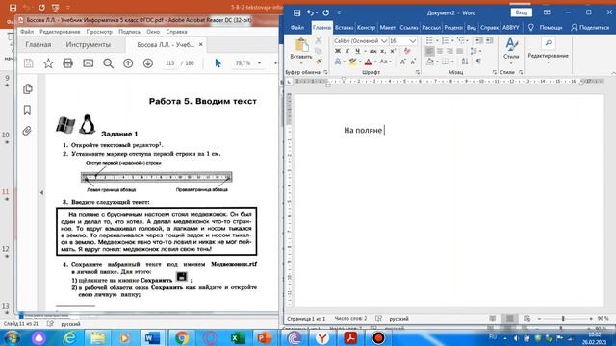Image resolution: width=616 pixels, height=346 pixels.
Task: Redo the action in Word title bar
Action: tap(325, 12)
